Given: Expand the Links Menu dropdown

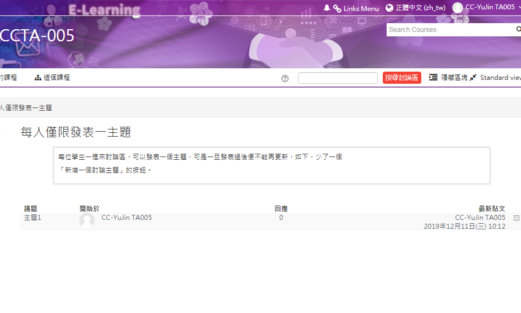Looking at the screenshot, I should 361,9.
